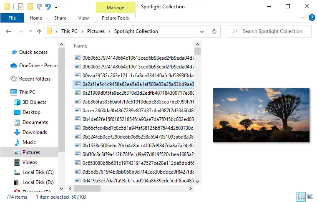Select file starting 0a2af1e5c4c9458
The height and width of the screenshot is (202, 317).
[133, 84]
